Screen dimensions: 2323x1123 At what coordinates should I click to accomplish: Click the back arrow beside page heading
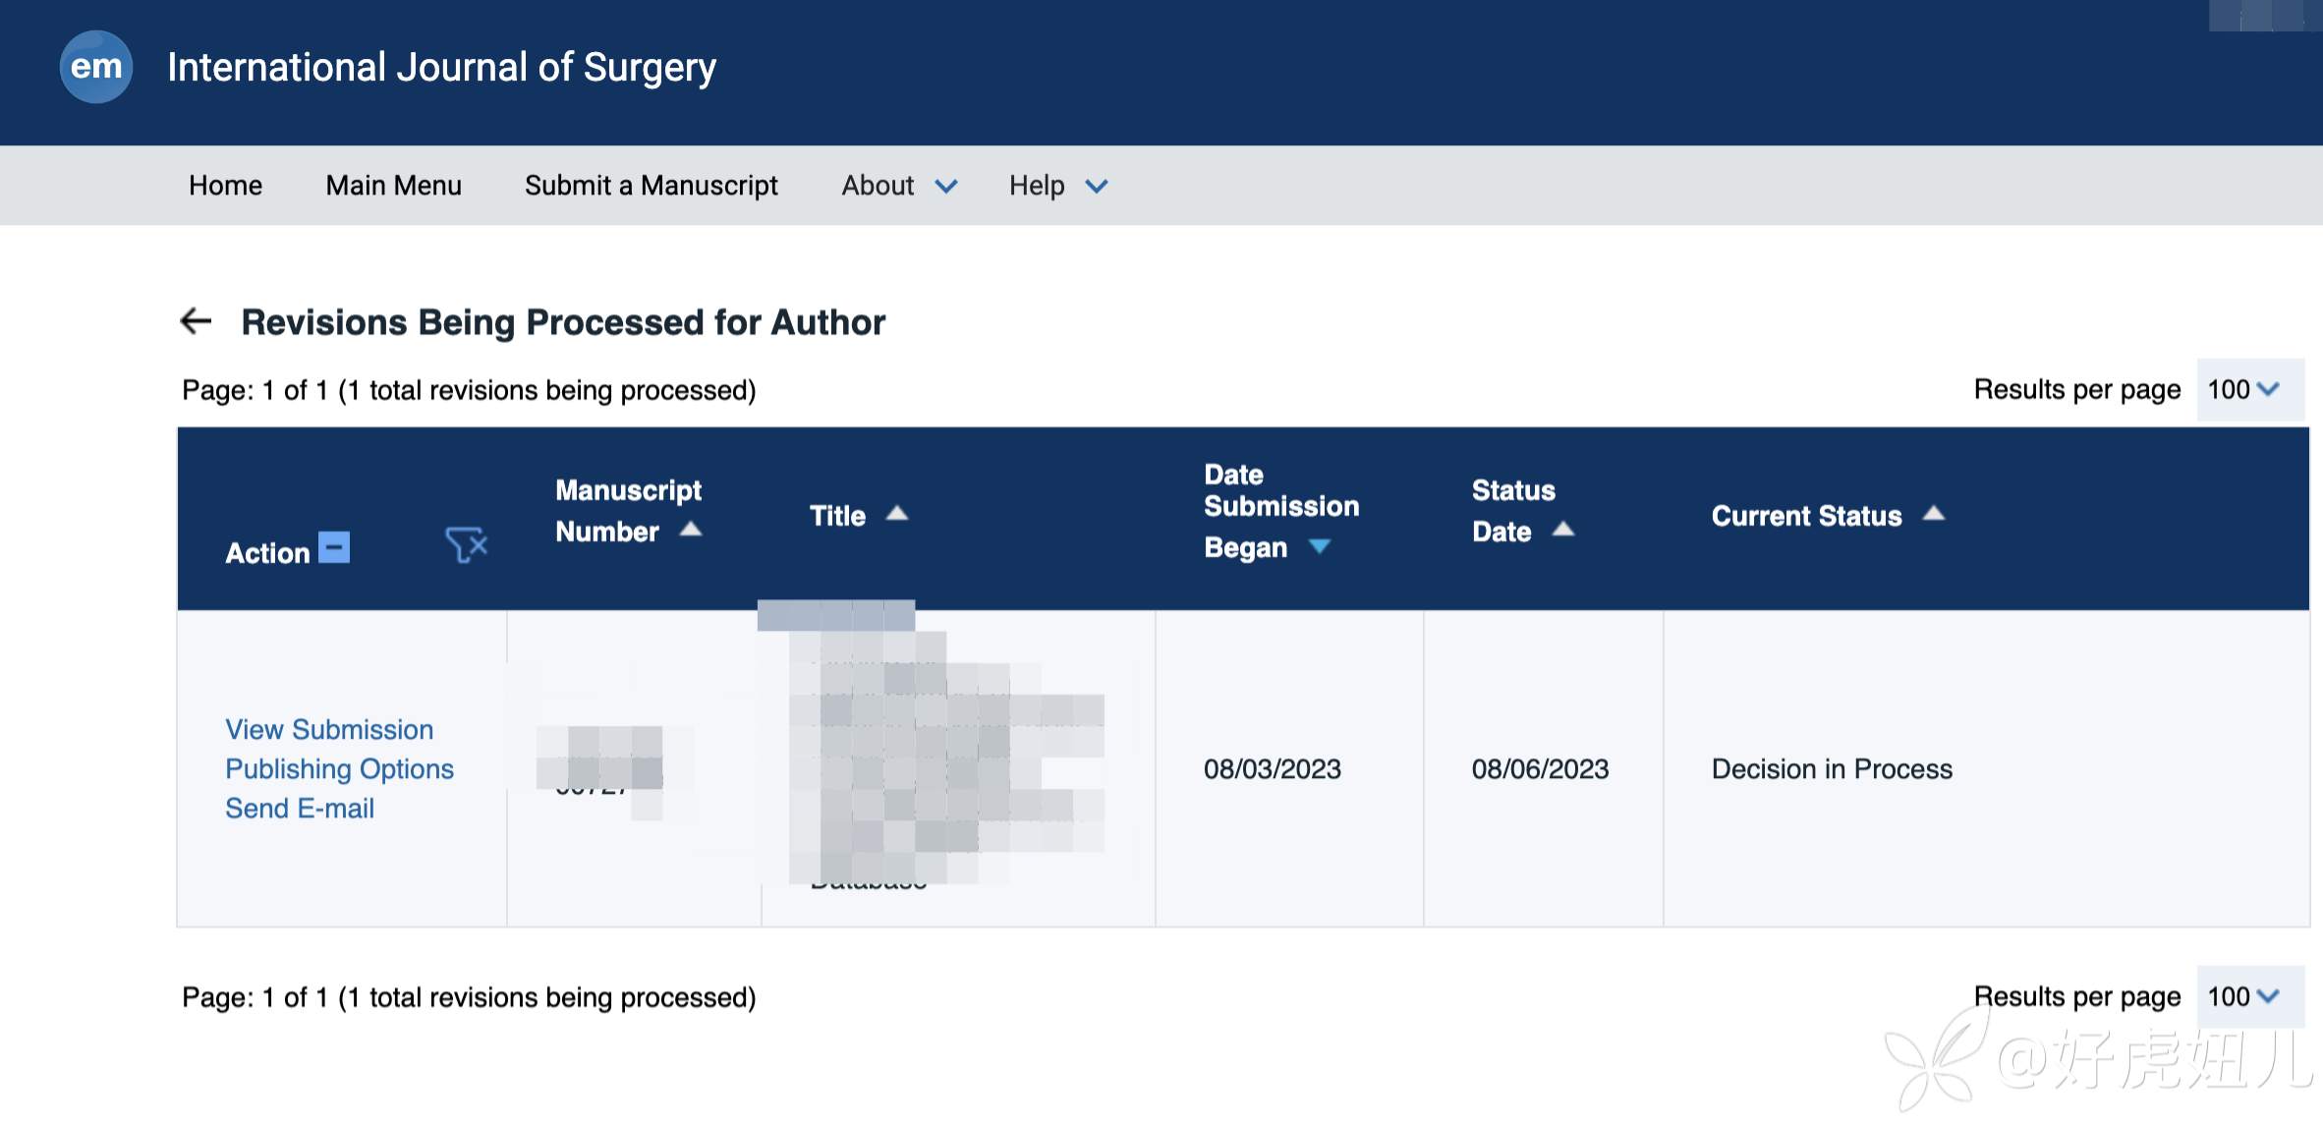197,321
